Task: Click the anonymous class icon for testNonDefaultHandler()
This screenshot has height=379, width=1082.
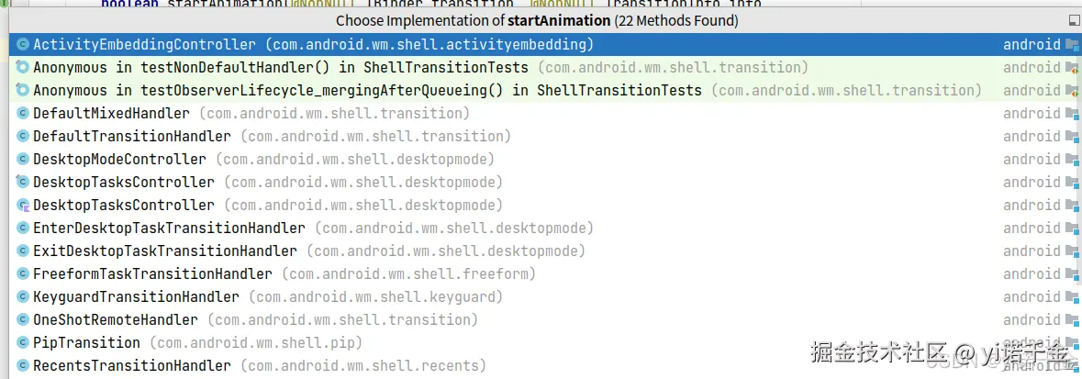Action: [23, 67]
